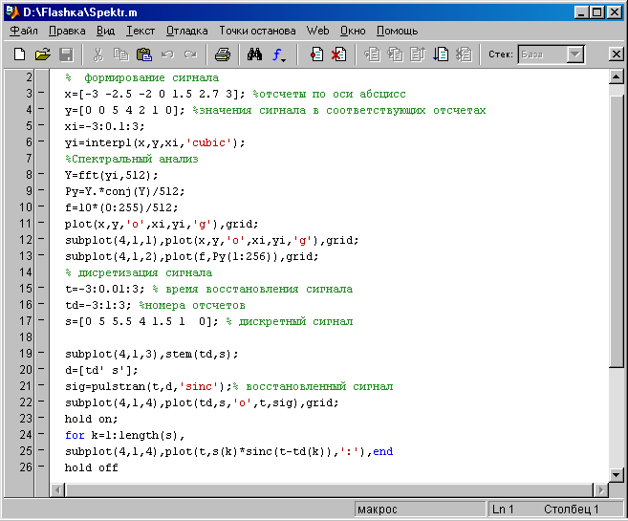Click the Step Out debug toolbar icon
The height and width of the screenshot is (521, 628).
click(418, 54)
